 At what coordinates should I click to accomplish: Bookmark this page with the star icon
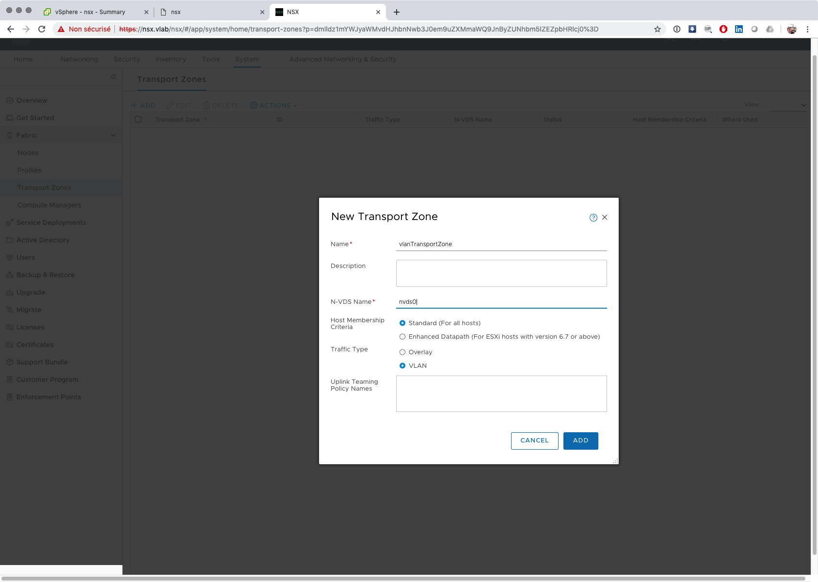(658, 29)
